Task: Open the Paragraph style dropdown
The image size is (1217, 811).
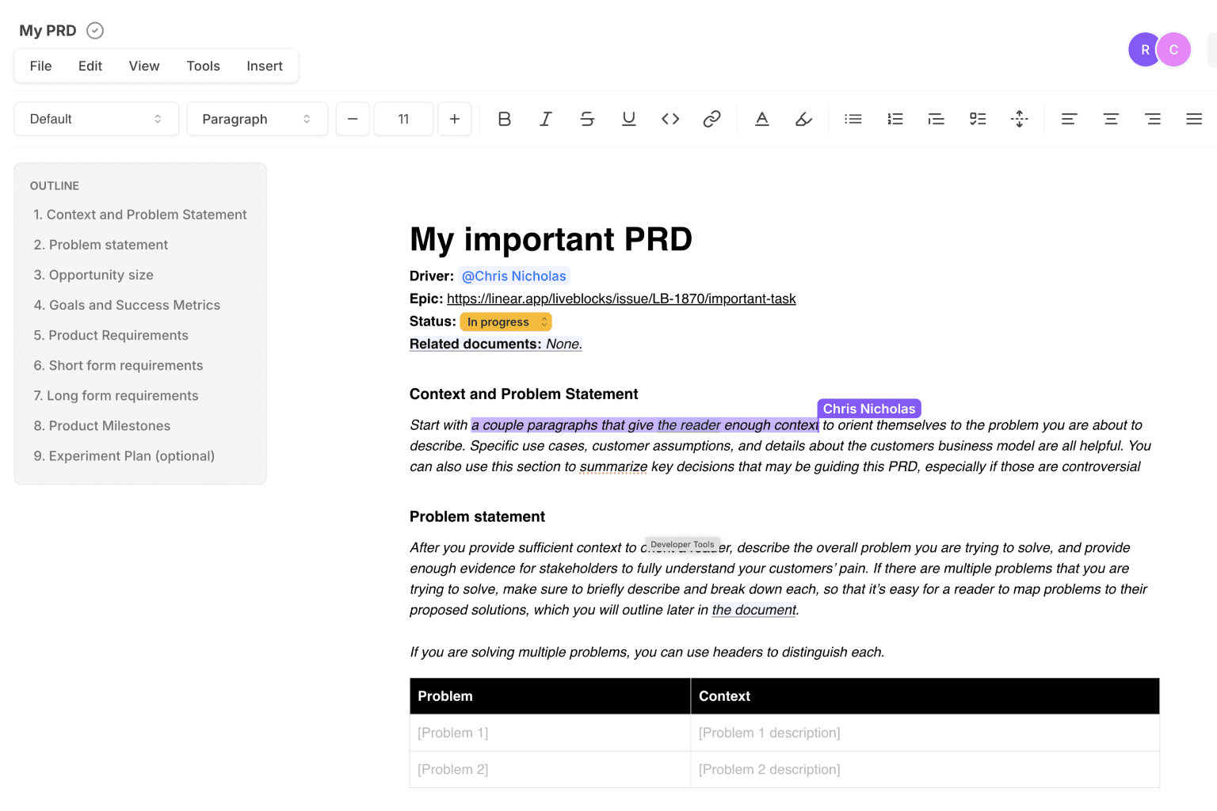Action: (257, 119)
